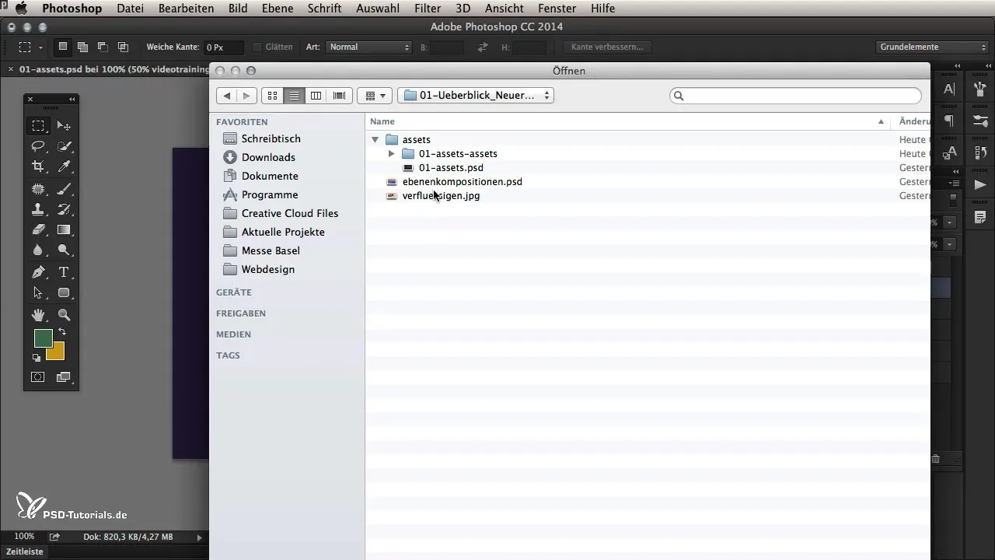This screenshot has width=995, height=560.
Task: Select the Pen tool
Action: [x=37, y=272]
